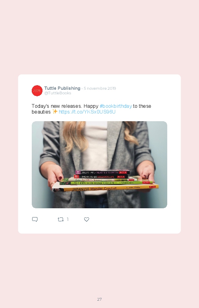Open the @TuttleBooks handle

[58, 93]
